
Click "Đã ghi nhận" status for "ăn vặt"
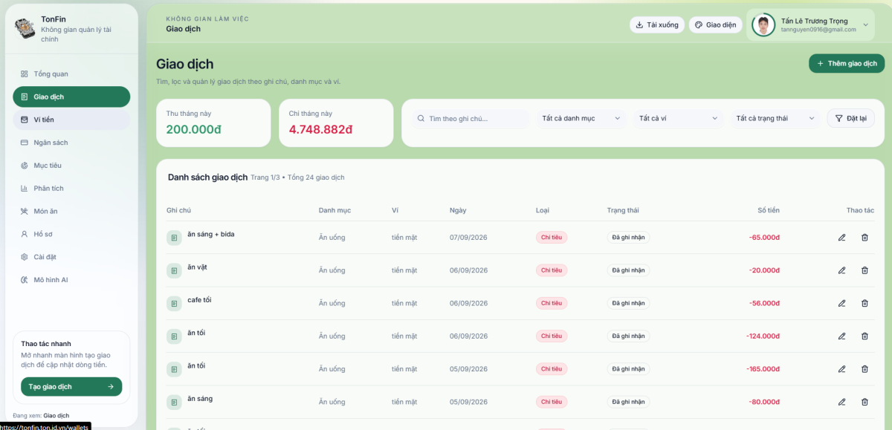coord(628,270)
